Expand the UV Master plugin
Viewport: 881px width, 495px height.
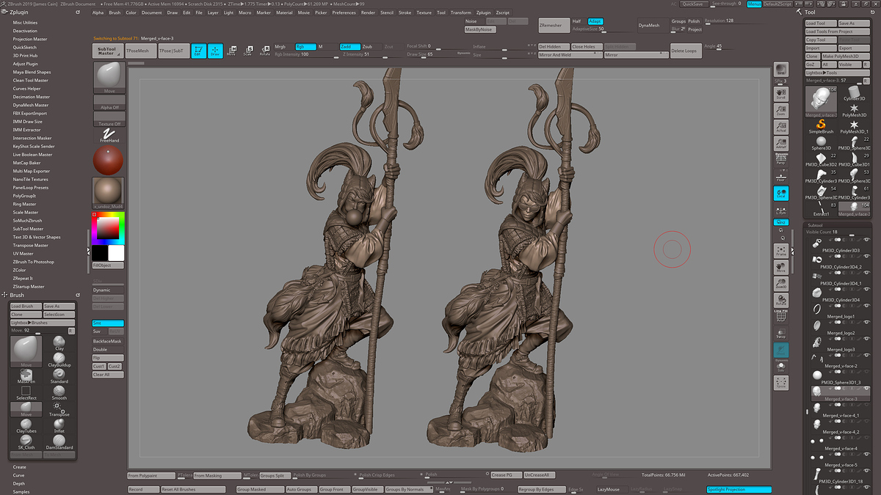click(23, 254)
